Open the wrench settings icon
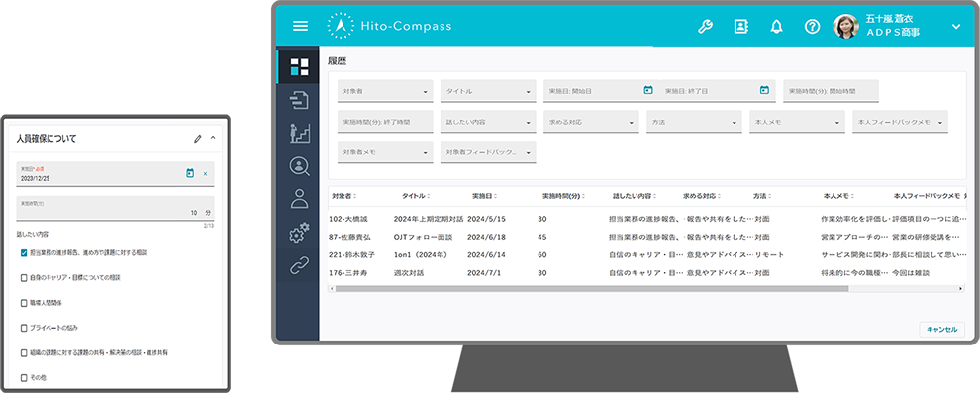980x393 pixels. 705,27
